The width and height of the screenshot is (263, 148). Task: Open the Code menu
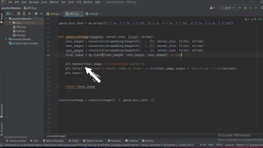(x=44, y=2)
